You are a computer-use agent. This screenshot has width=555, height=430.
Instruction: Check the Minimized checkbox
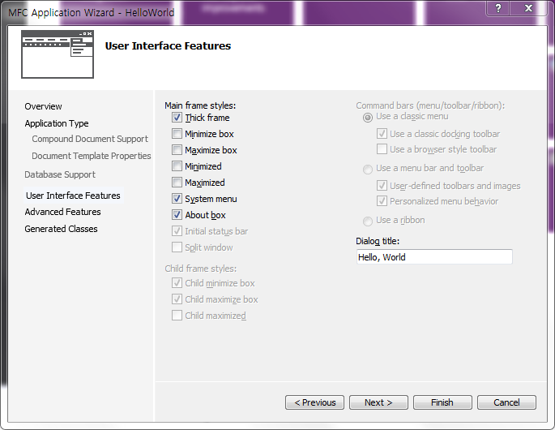pos(177,166)
